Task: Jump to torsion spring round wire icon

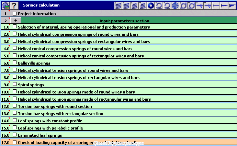Action: [183, 5]
